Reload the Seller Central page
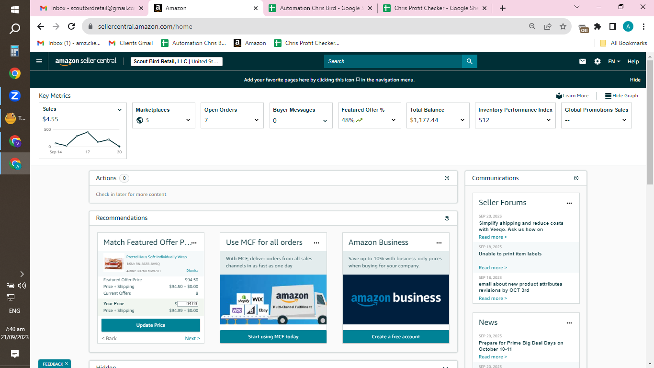Viewport: 654px width, 368px height. point(71,26)
